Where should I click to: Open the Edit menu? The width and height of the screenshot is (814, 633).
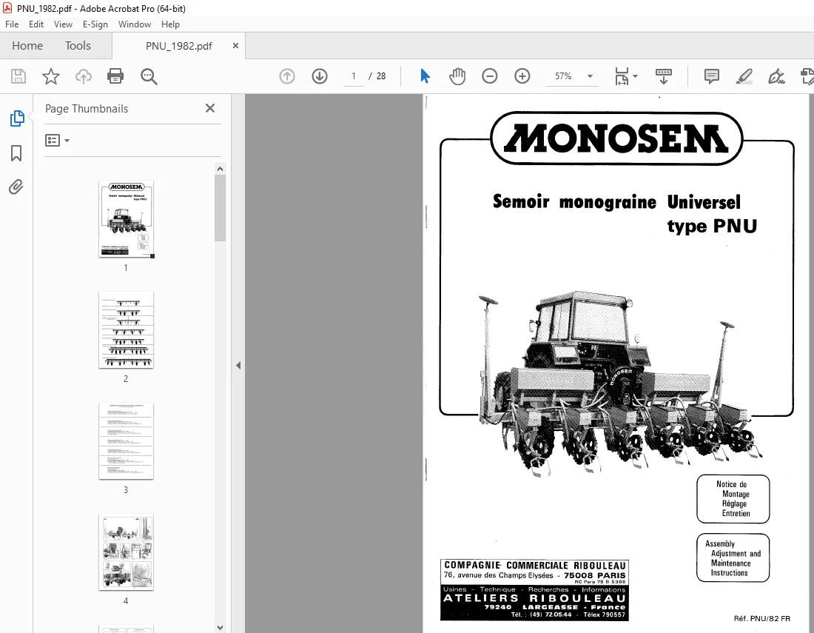coord(36,24)
